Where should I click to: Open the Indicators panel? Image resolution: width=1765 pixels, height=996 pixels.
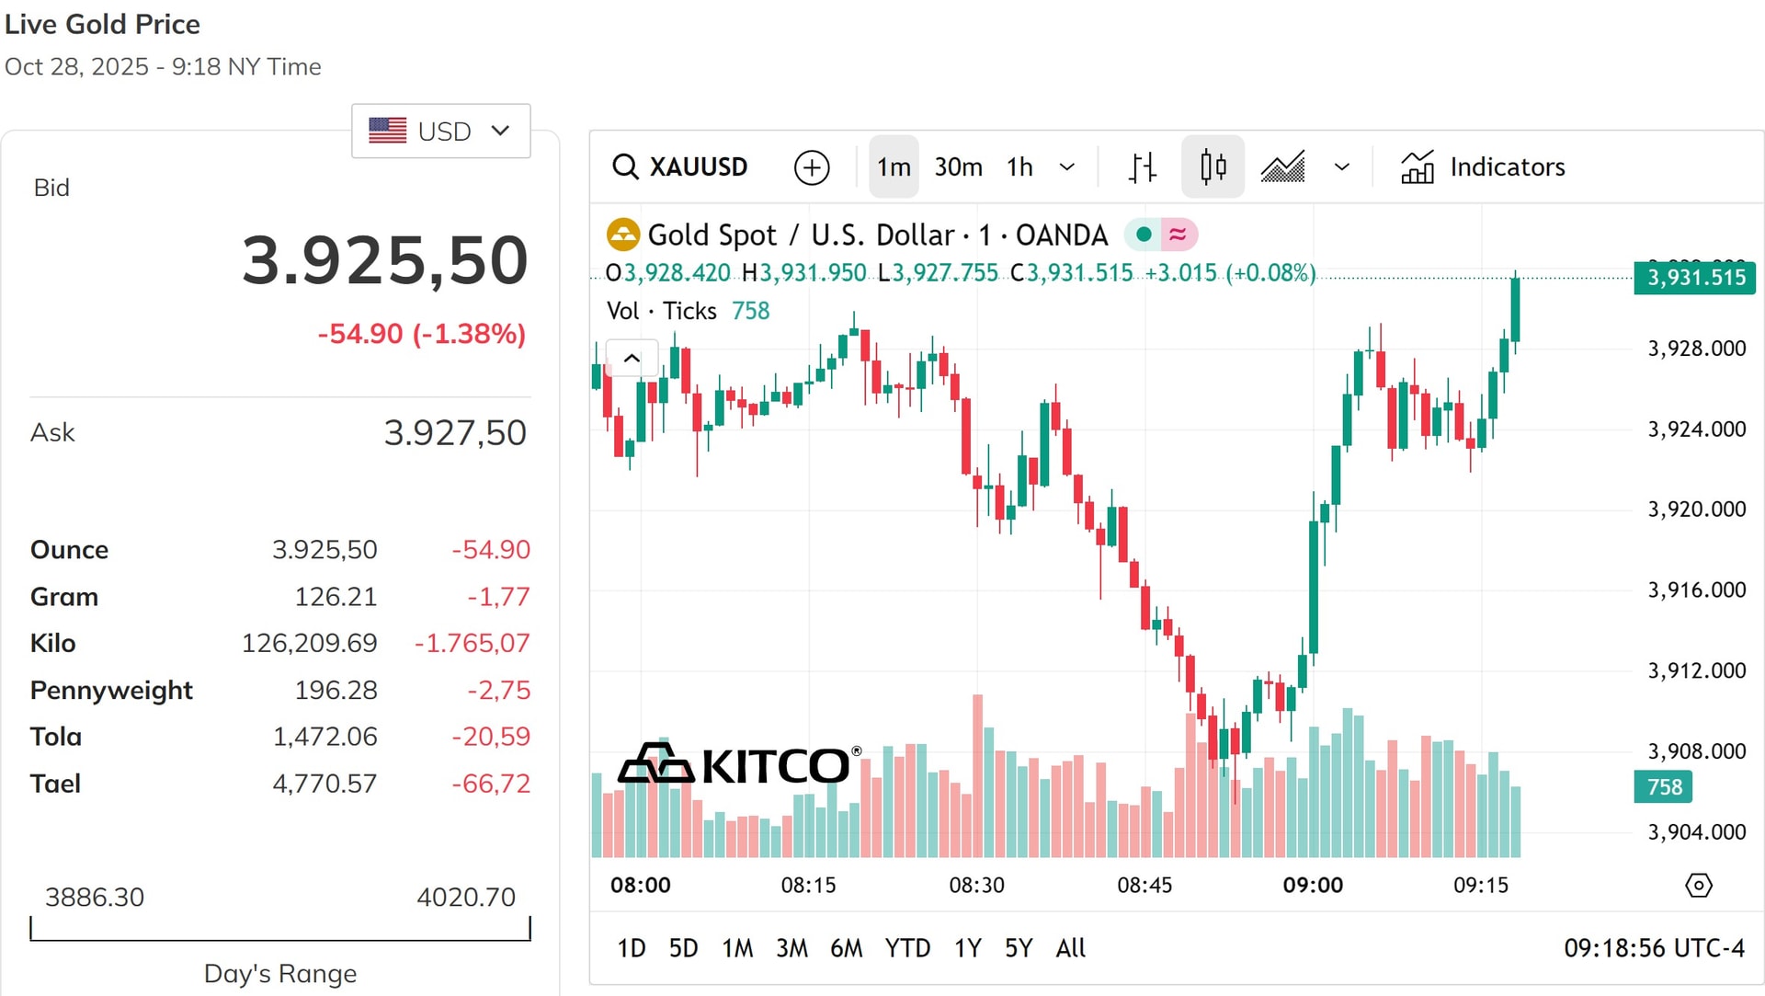click(x=1482, y=167)
